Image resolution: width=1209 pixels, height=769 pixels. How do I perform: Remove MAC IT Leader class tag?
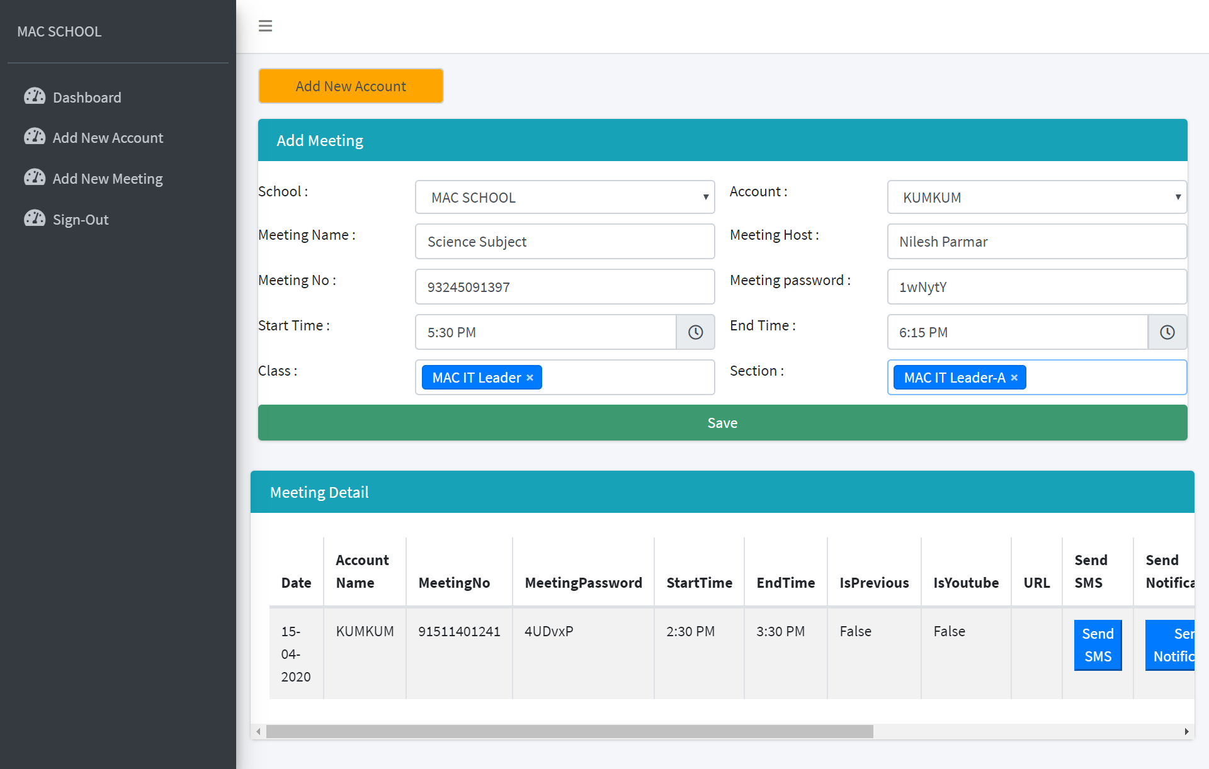pyautogui.click(x=530, y=378)
